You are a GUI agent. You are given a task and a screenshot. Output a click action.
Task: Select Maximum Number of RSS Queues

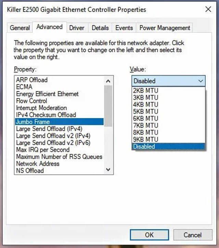[59, 157]
